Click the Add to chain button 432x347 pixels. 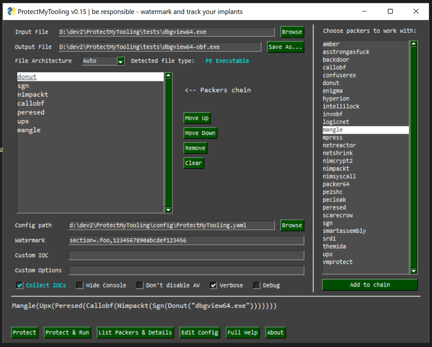coord(370,285)
